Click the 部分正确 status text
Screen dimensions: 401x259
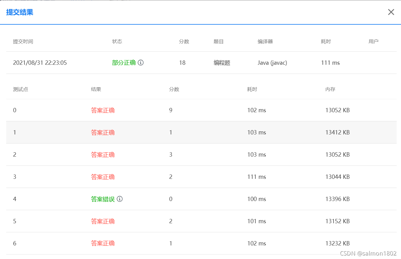124,63
